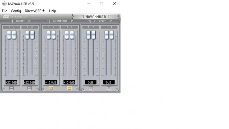The height and width of the screenshot is (129, 229).
Task: Mute Output channels 3-4
Action: point(109,89)
